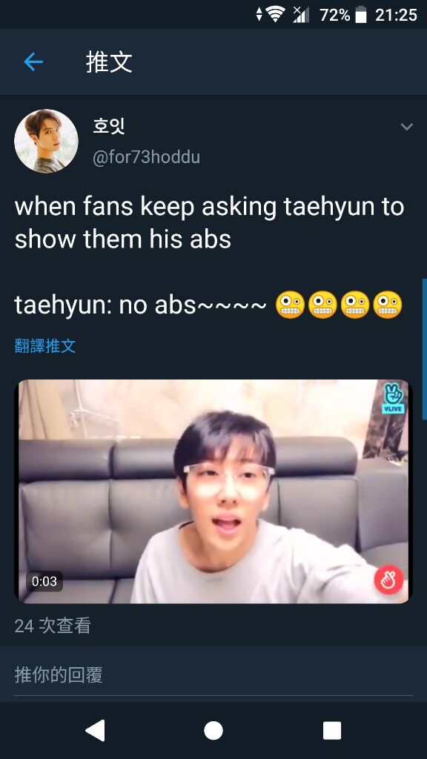Tap the Android back triangle button

(x=95, y=730)
